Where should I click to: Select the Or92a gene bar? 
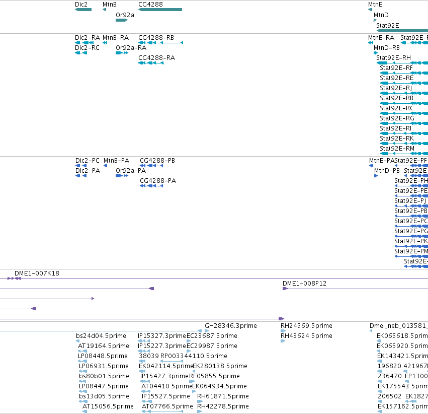tap(122, 20)
